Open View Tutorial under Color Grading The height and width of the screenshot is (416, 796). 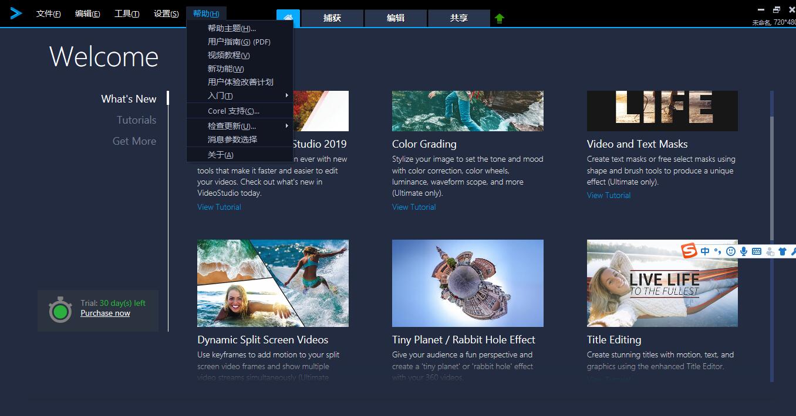414,207
